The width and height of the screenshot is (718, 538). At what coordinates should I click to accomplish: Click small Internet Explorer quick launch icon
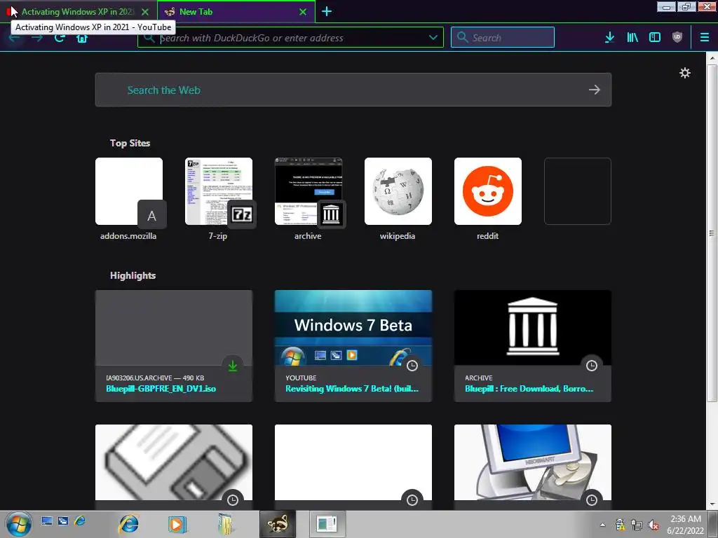point(80,520)
